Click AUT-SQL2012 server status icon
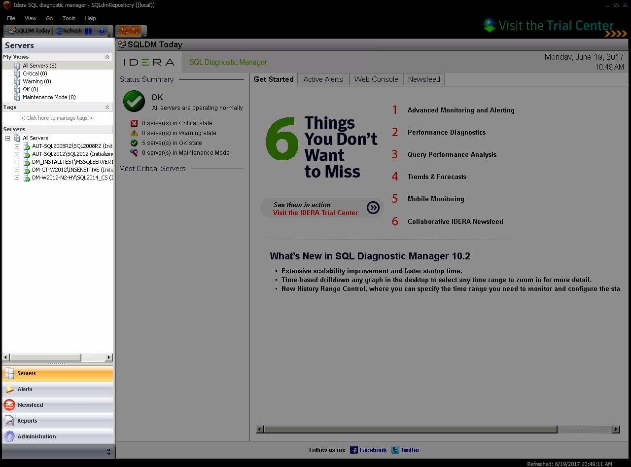631x467 pixels. coord(27,154)
